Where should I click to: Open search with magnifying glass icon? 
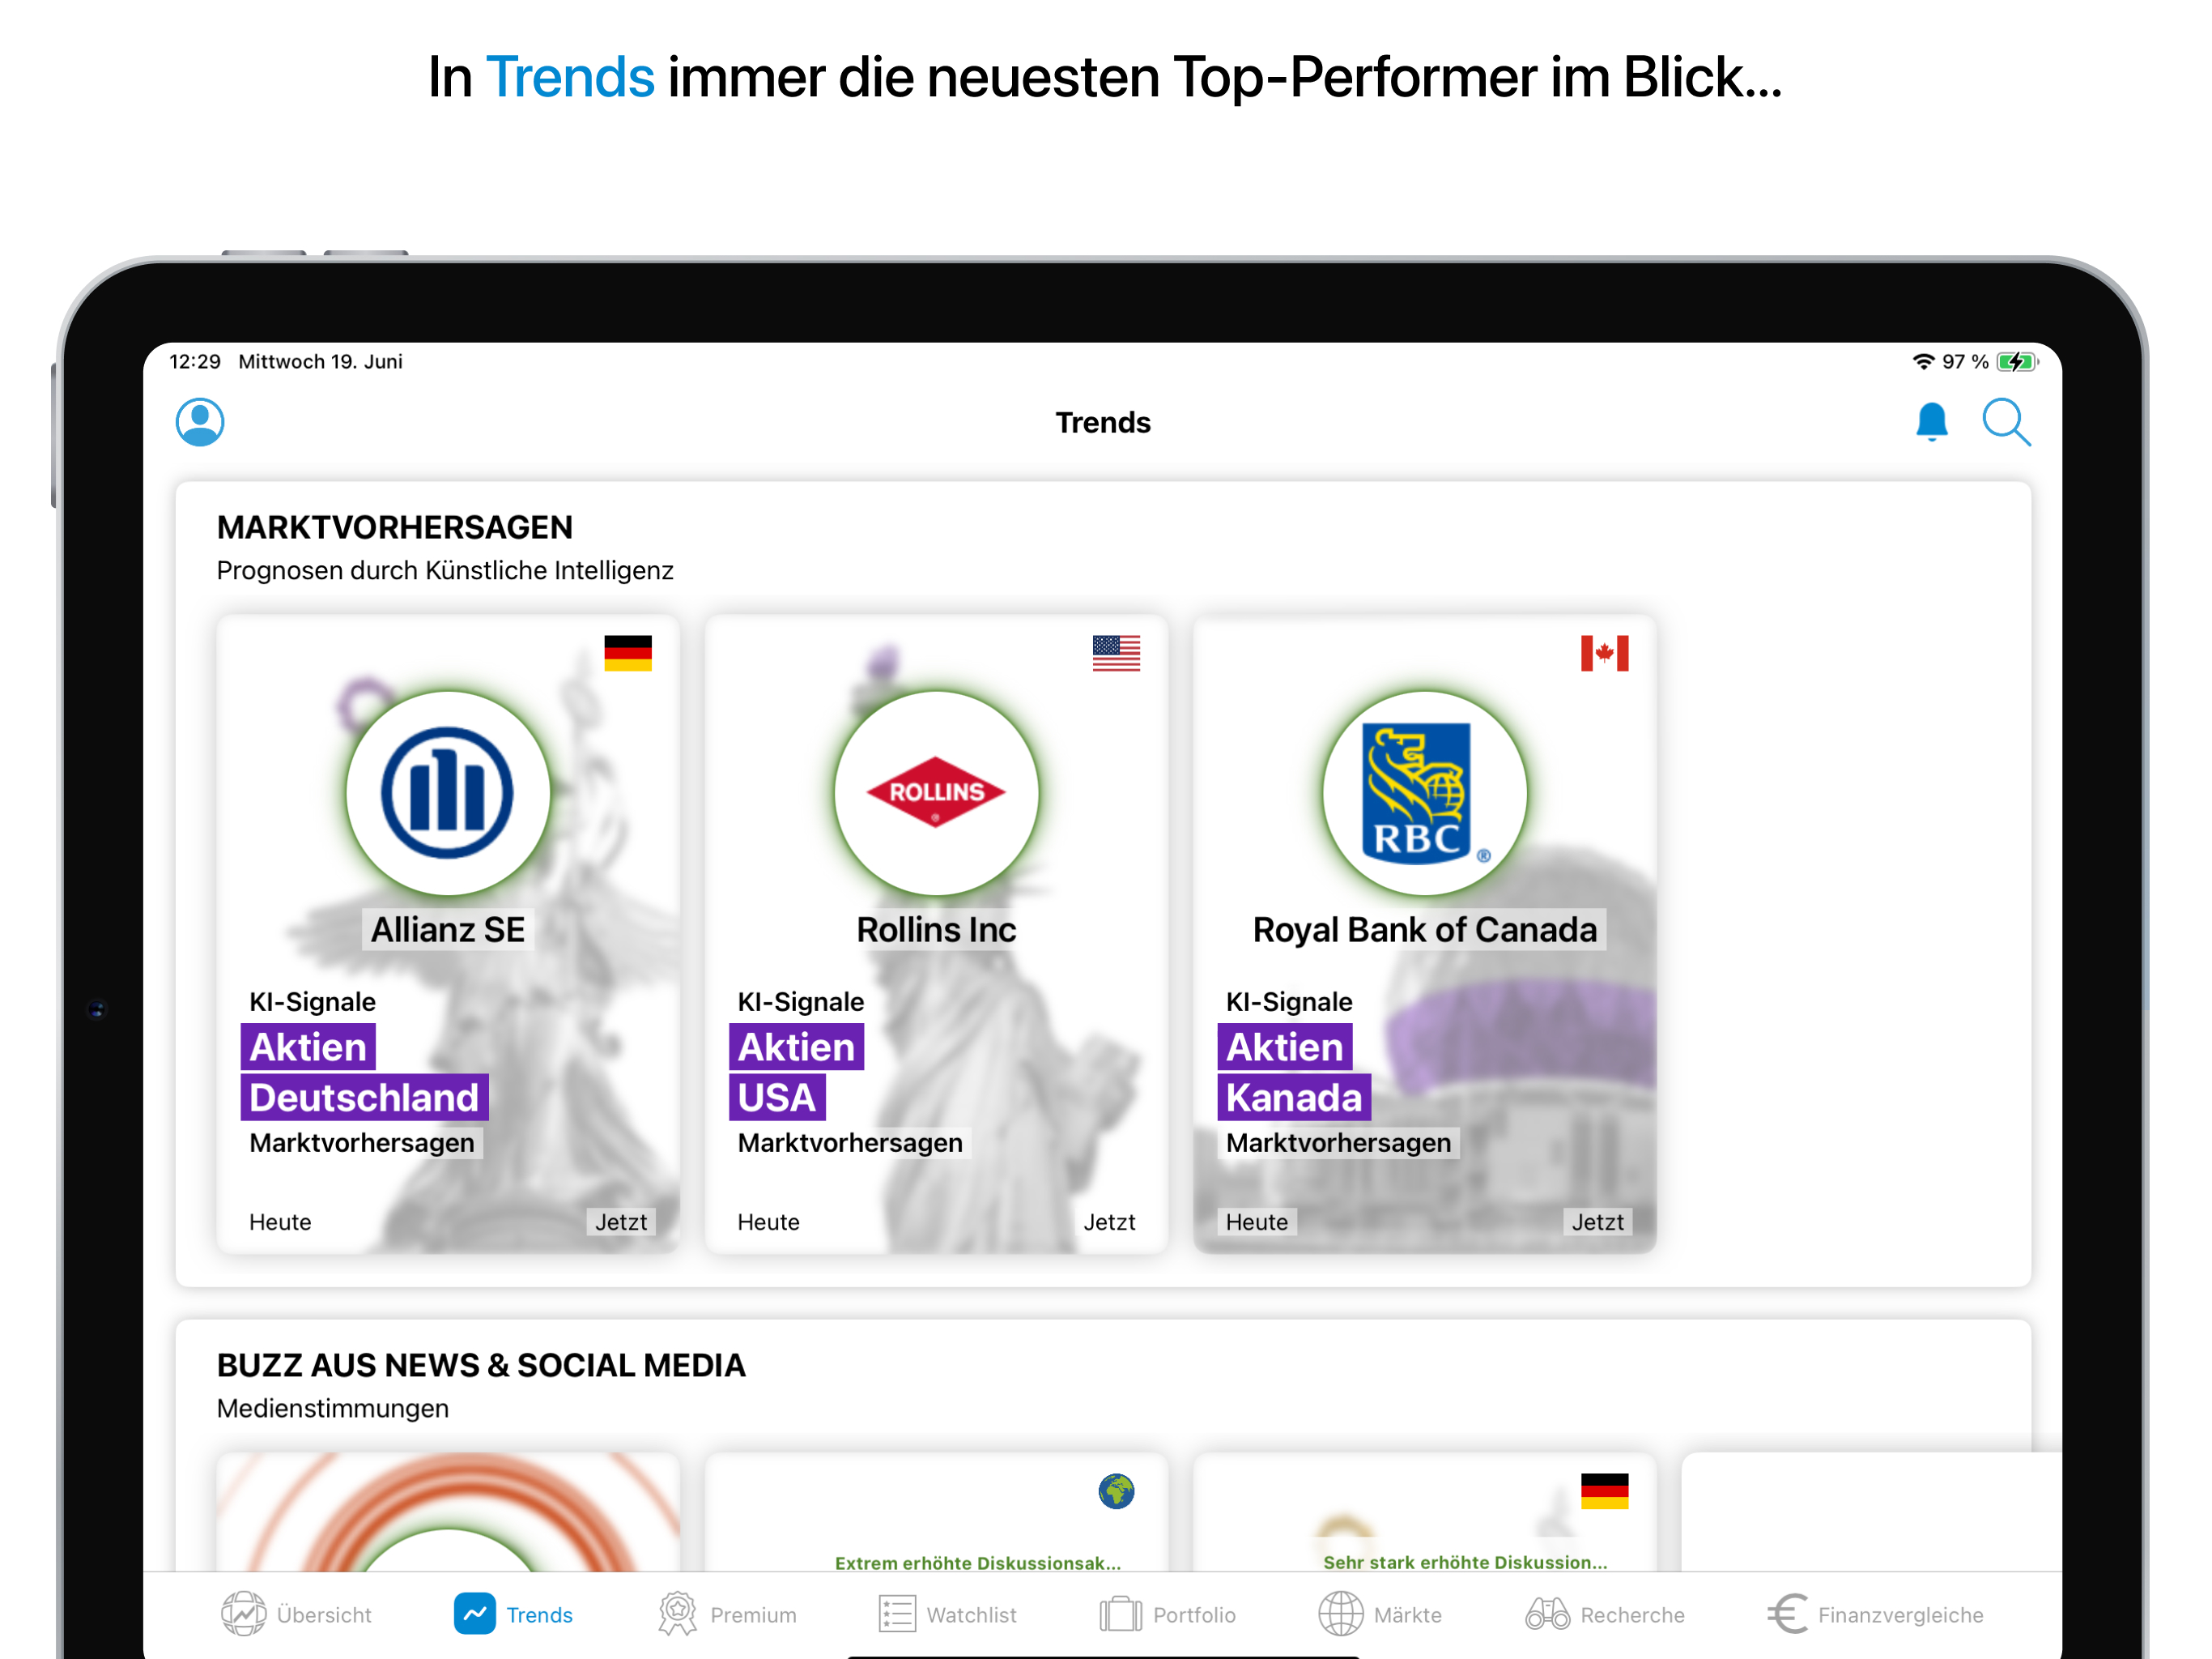pyautogui.click(x=2005, y=422)
